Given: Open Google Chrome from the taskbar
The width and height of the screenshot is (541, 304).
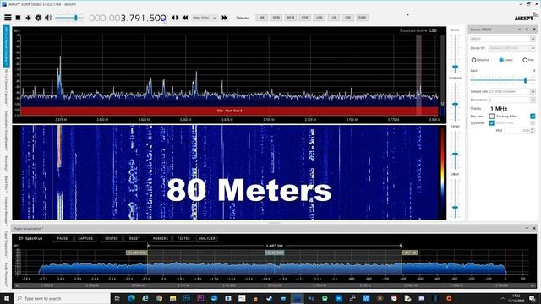Looking at the screenshot, I should (x=159, y=298).
